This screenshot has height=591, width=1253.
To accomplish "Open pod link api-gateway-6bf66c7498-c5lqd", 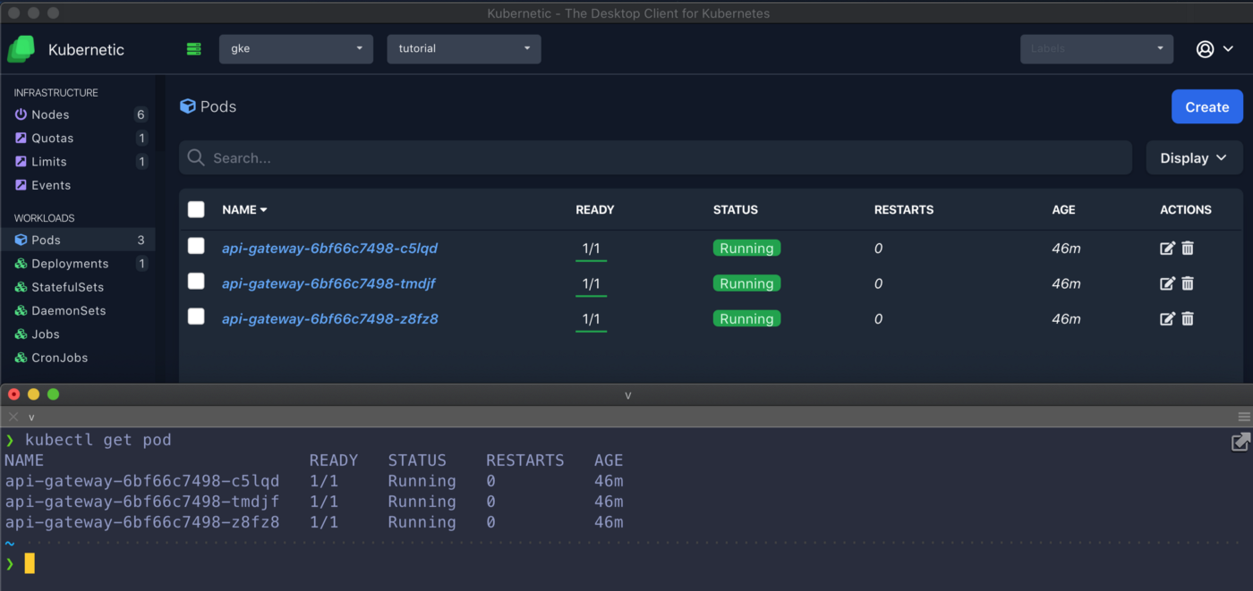I will click(x=329, y=249).
